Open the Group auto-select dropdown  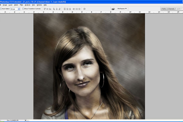(15, 9)
